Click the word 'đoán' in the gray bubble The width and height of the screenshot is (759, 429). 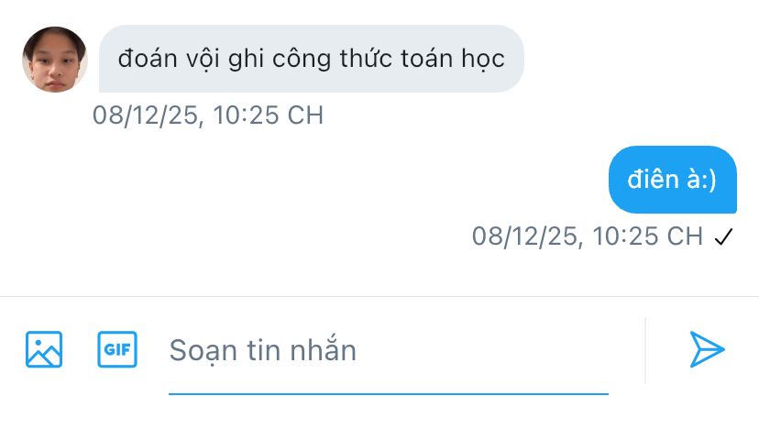point(148,59)
